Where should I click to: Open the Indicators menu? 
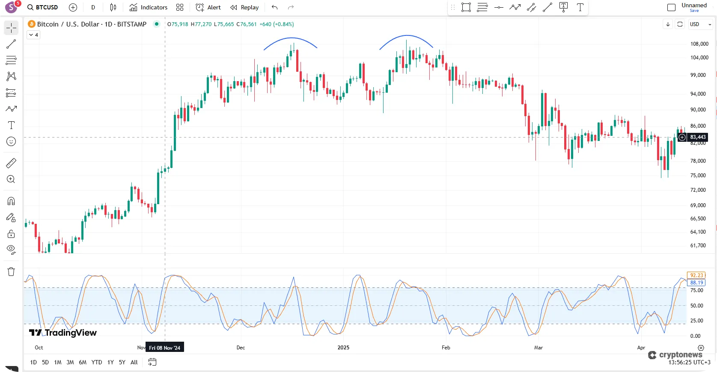click(148, 7)
